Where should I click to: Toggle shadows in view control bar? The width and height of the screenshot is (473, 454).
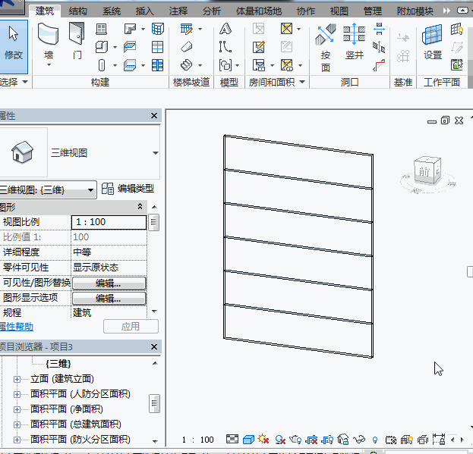tap(280, 440)
